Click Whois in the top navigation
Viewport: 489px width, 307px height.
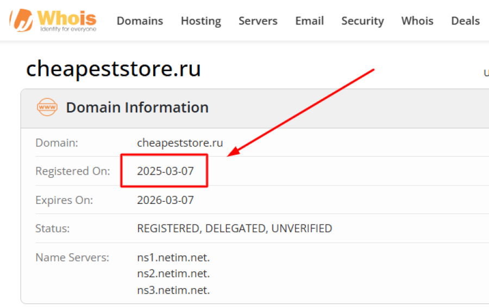(417, 21)
